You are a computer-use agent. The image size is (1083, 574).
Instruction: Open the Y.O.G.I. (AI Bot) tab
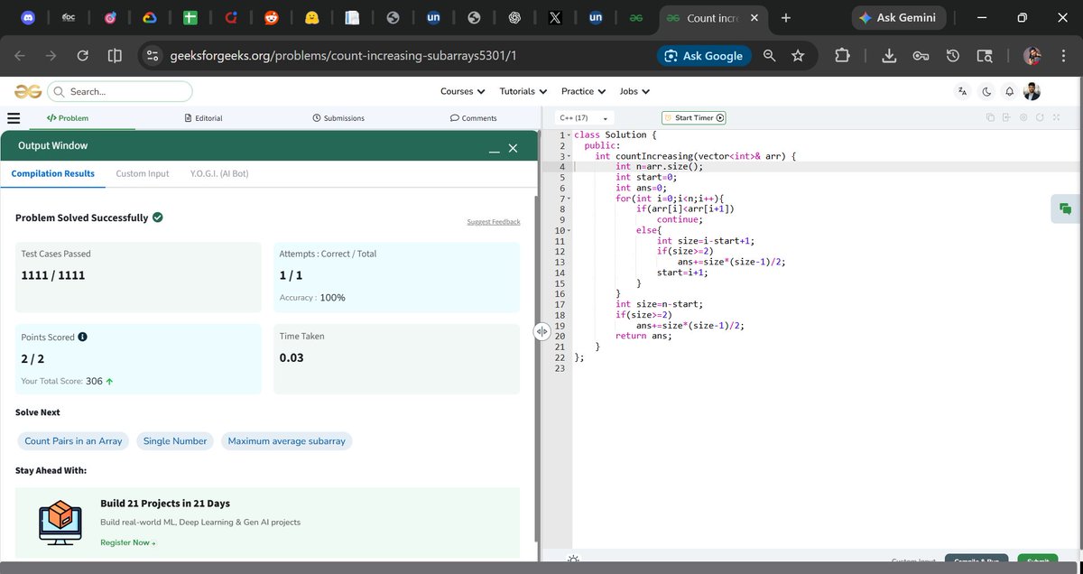click(219, 173)
